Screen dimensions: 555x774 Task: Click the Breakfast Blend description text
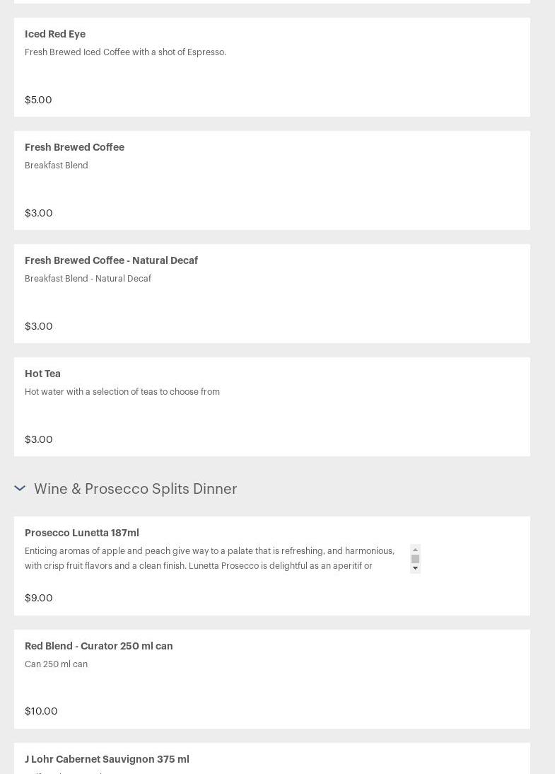click(x=57, y=166)
